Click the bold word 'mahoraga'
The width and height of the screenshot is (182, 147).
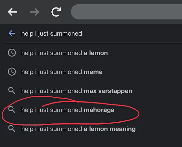click(99, 110)
